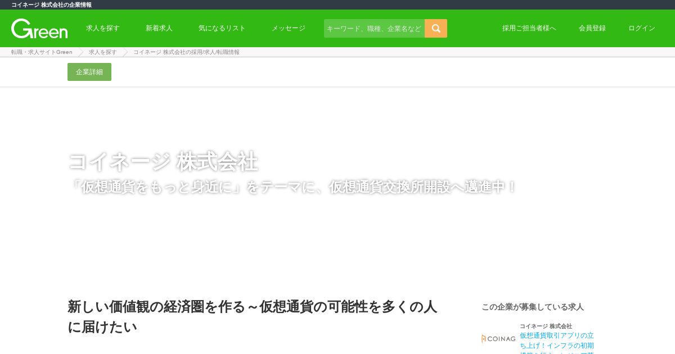The height and width of the screenshot is (354, 675).
Task: Click この企業が募集している求人 heading
Action: [533, 307]
